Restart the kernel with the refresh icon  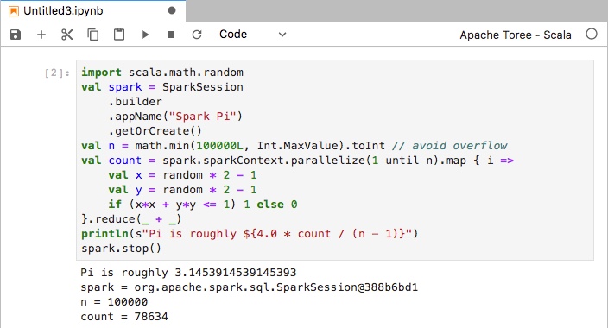(197, 35)
